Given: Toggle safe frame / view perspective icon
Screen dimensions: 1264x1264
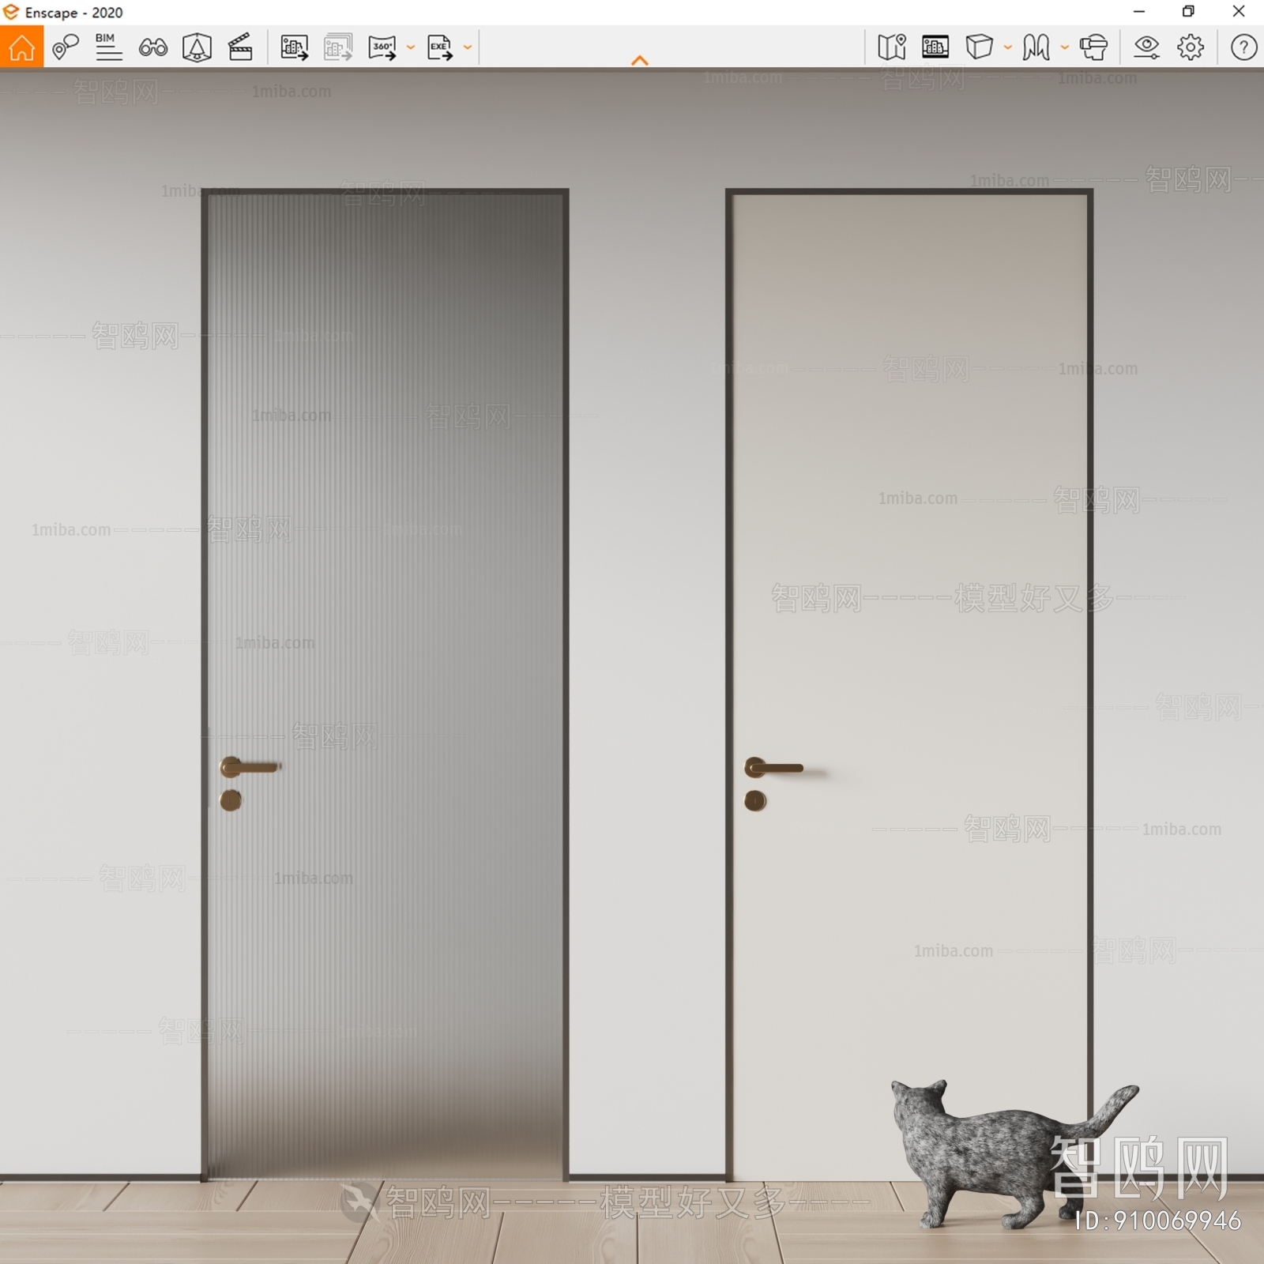Looking at the screenshot, I should click(x=197, y=47).
